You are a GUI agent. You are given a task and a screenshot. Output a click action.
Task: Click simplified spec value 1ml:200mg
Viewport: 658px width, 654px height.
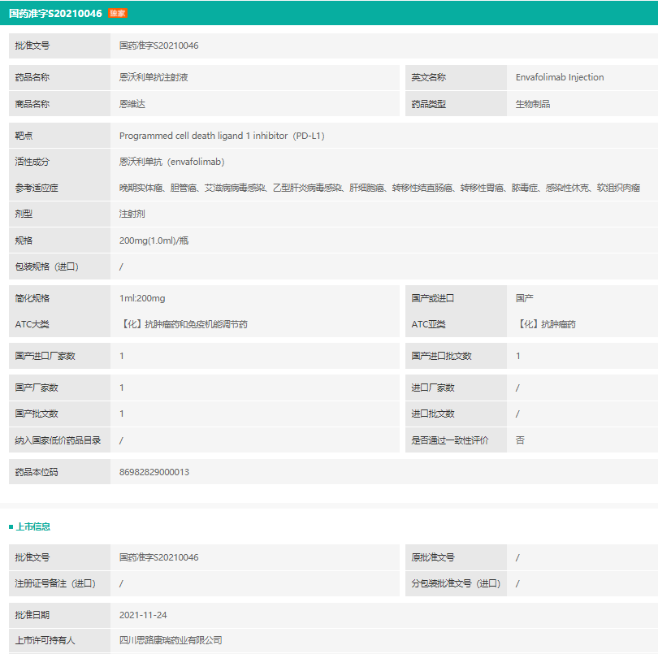pyautogui.click(x=142, y=298)
